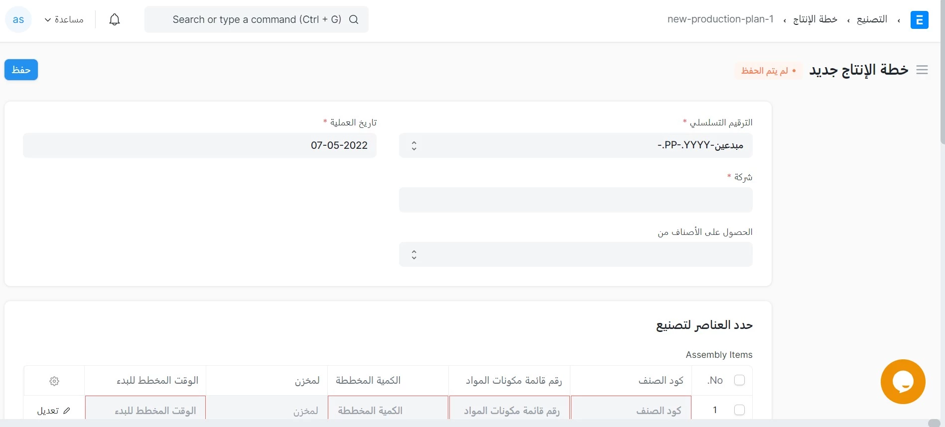Image resolution: width=945 pixels, height=427 pixels.
Task: Go to خطة الإنتاج breadcrumb
Action: 815,19
